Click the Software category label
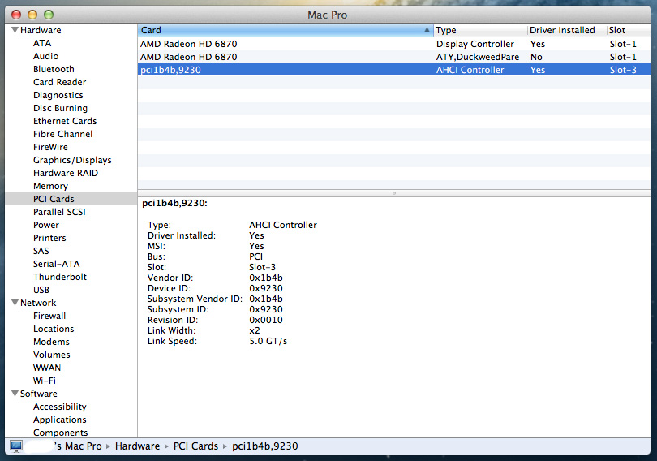Viewport: 657px width, 461px height. pyautogui.click(x=39, y=394)
